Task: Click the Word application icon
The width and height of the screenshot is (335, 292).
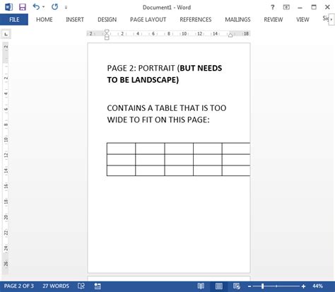Action: [x=8, y=7]
